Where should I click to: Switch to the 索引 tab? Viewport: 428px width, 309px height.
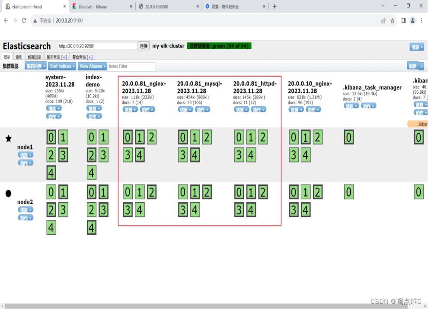point(19,57)
